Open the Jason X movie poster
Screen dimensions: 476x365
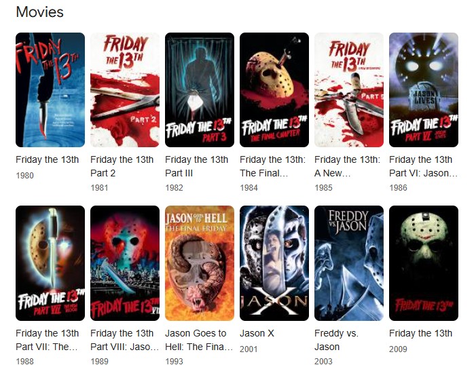274,263
